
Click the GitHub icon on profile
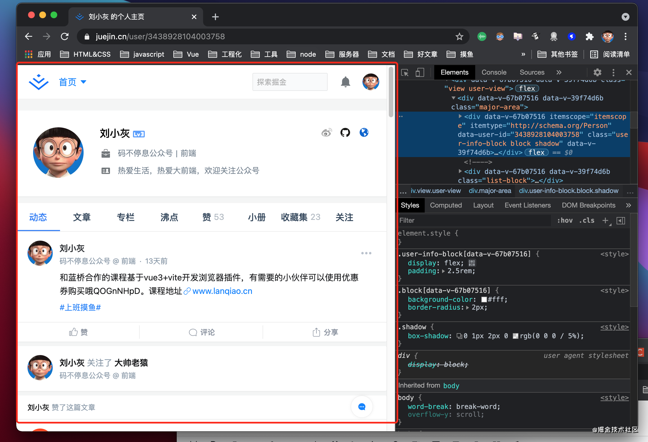tap(345, 132)
